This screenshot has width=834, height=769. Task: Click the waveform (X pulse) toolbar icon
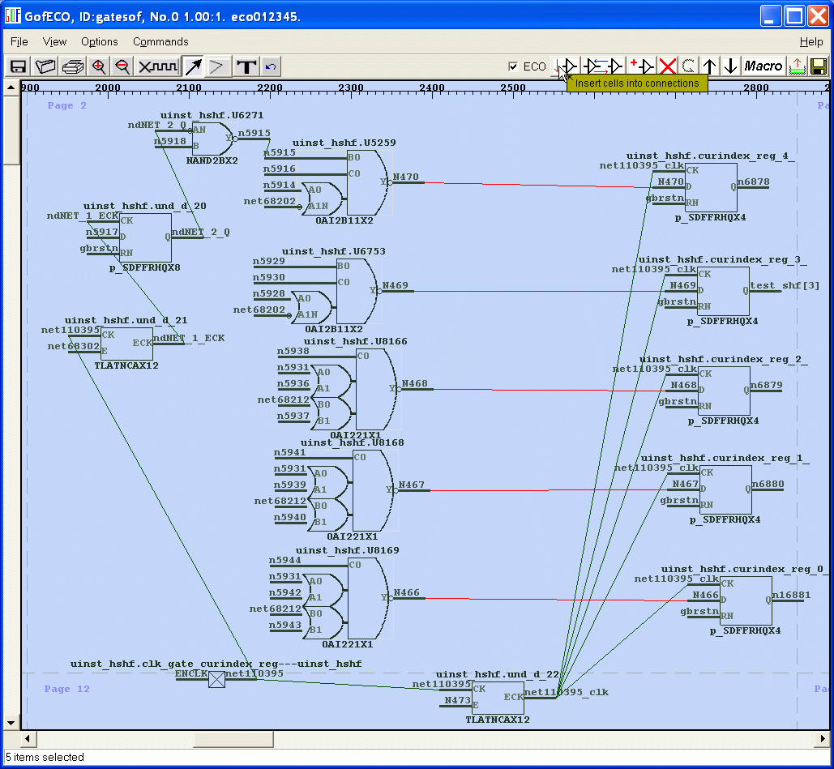pyautogui.click(x=157, y=66)
